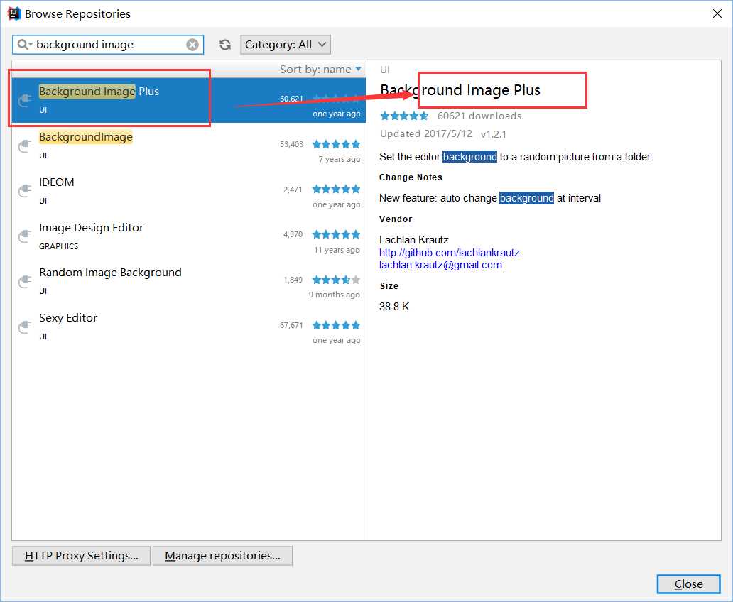Click the Close button at bottom
733x602 pixels.
point(688,584)
